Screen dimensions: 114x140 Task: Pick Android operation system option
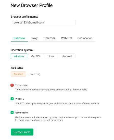pyautogui.click(x=67, y=56)
